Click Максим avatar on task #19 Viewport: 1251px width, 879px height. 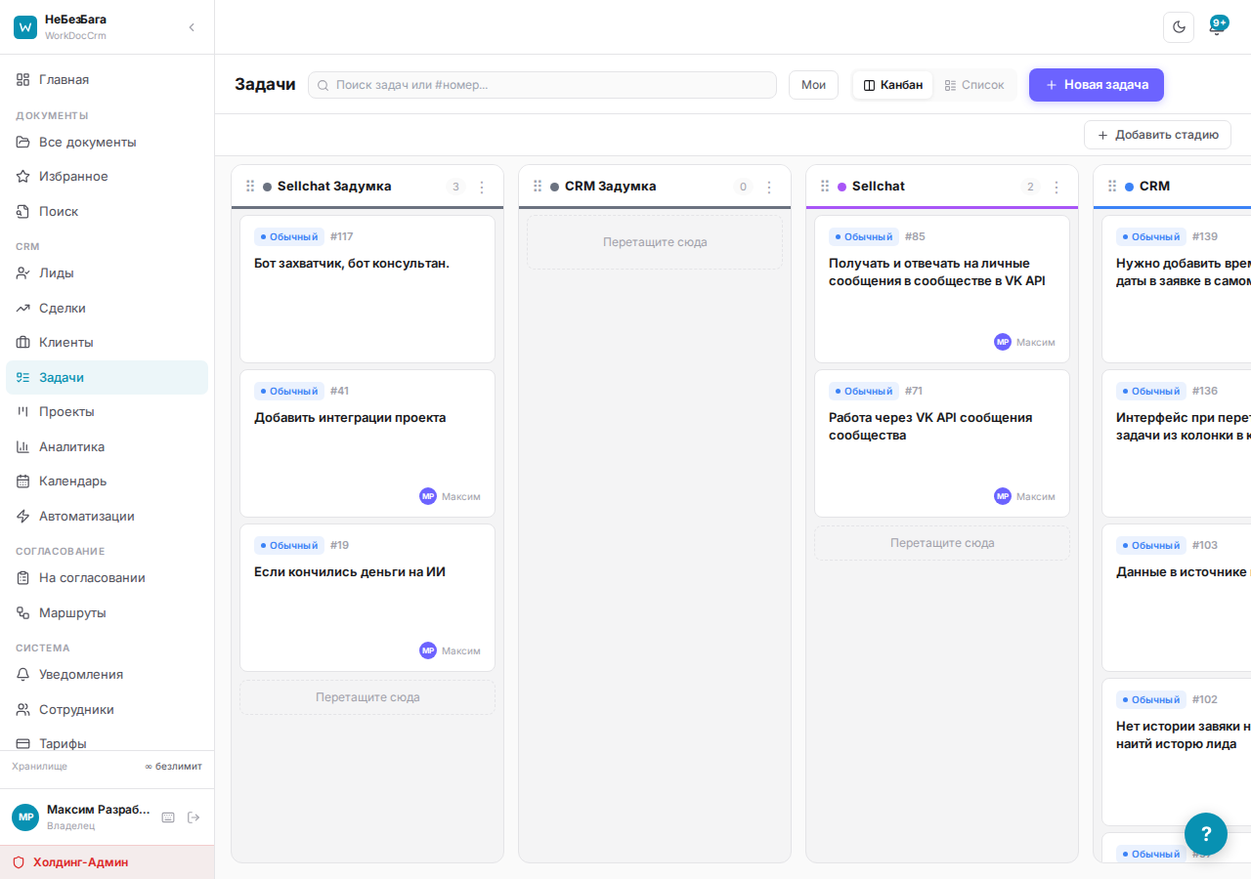click(428, 650)
